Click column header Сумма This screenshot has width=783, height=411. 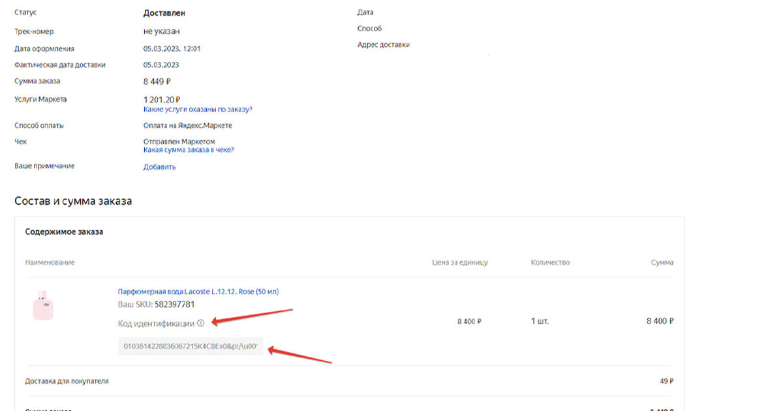[662, 262]
